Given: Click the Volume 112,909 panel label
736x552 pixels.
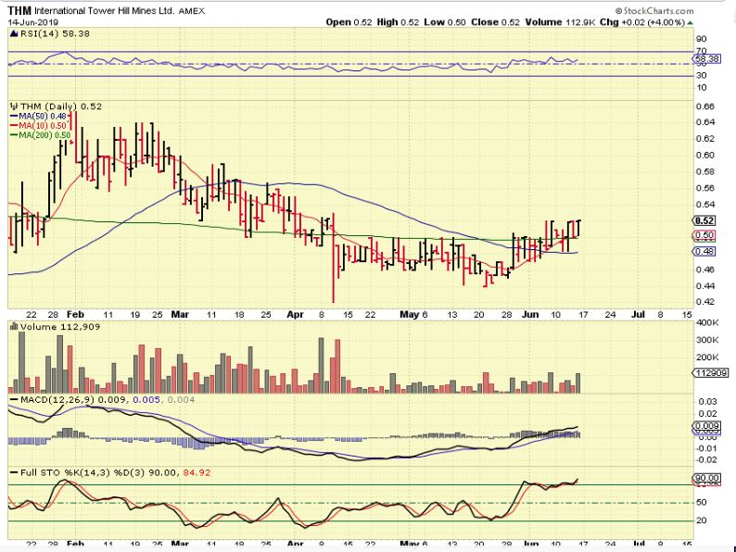Looking at the screenshot, I should (x=60, y=326).
